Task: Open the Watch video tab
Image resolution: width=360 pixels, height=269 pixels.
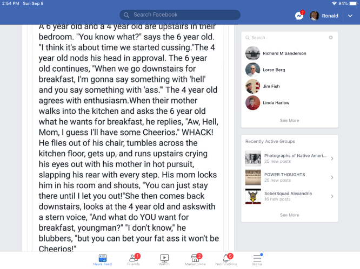Action: coord(164,259)
